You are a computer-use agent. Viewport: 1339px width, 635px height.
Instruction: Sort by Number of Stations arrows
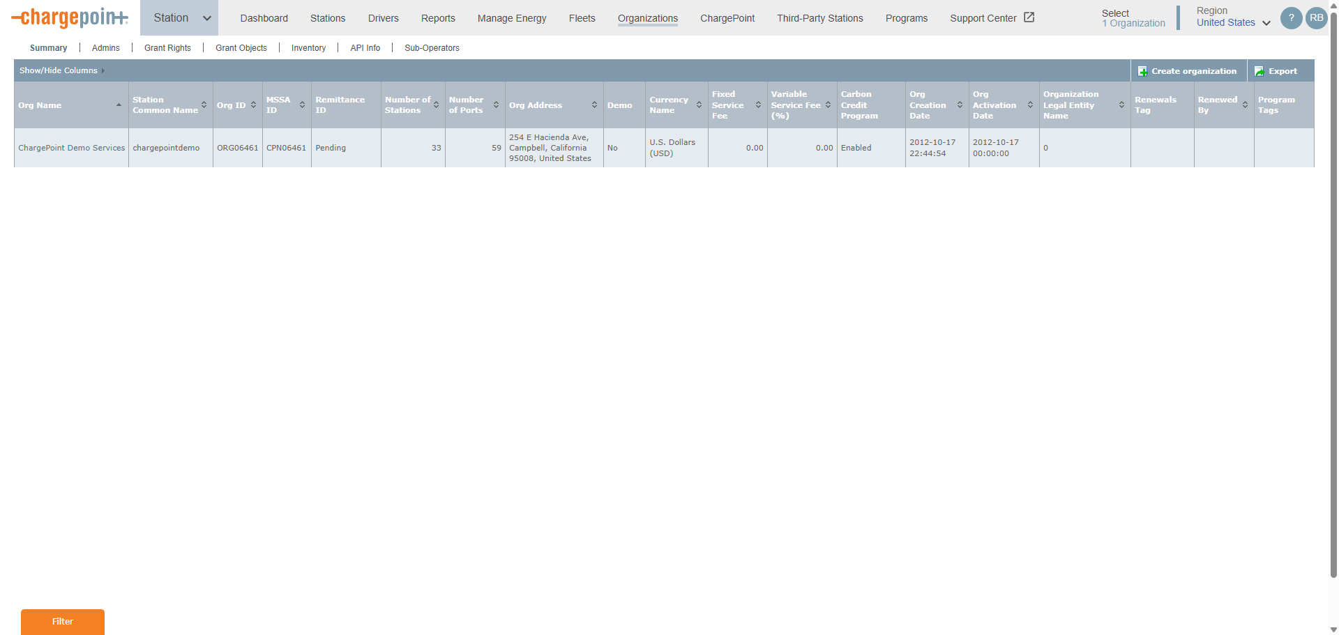pos(436,105)
